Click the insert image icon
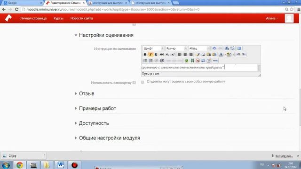The height and width of the screenshot is (169, 301). [x=186, y=61]
